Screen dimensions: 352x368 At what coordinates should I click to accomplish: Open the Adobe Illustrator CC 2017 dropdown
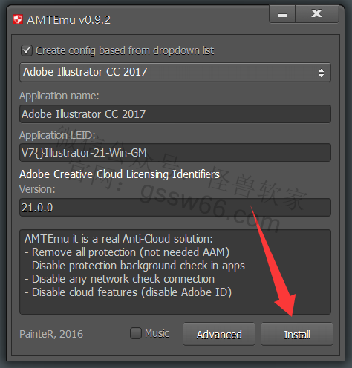[x=175, y=73]
